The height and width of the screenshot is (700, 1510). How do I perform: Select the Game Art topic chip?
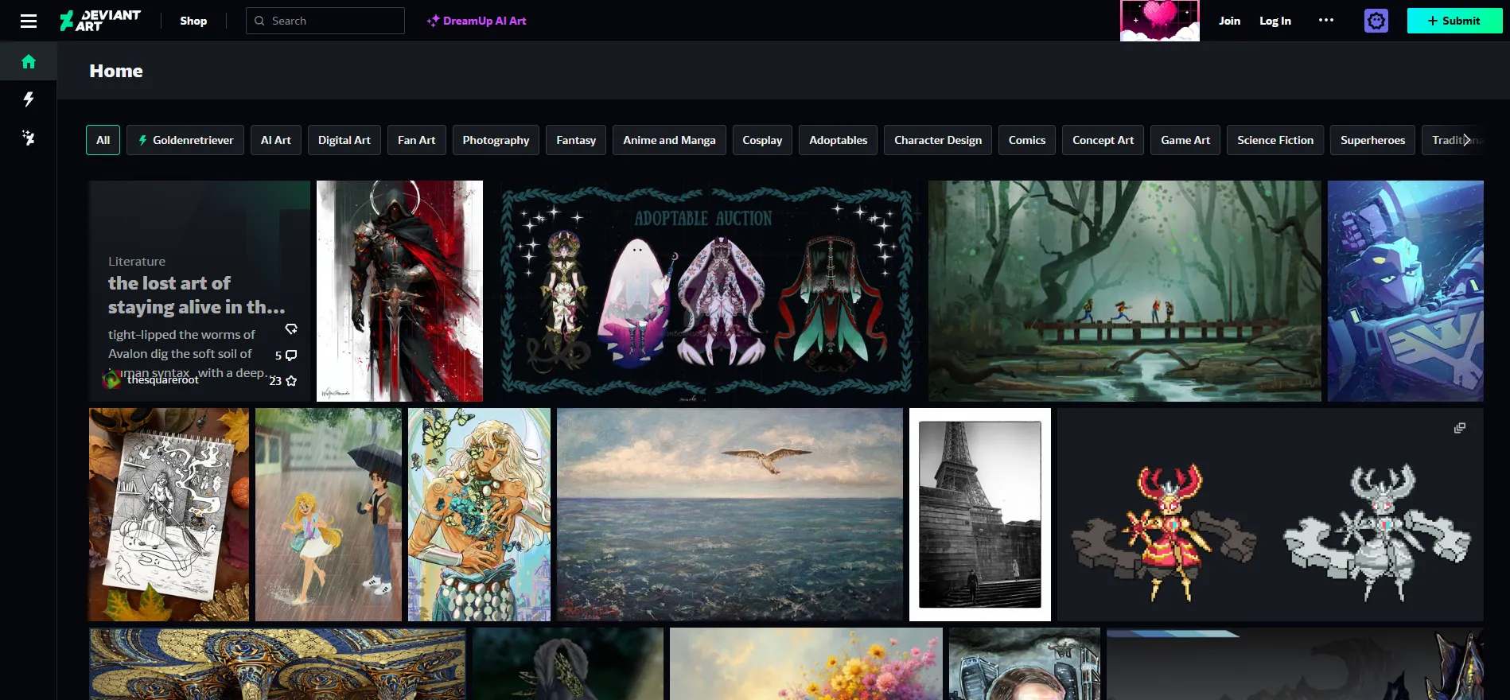(x=1185, y=140)
